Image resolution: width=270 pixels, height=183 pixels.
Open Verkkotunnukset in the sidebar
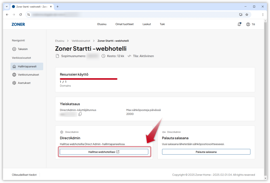click(x=28, y=75)
